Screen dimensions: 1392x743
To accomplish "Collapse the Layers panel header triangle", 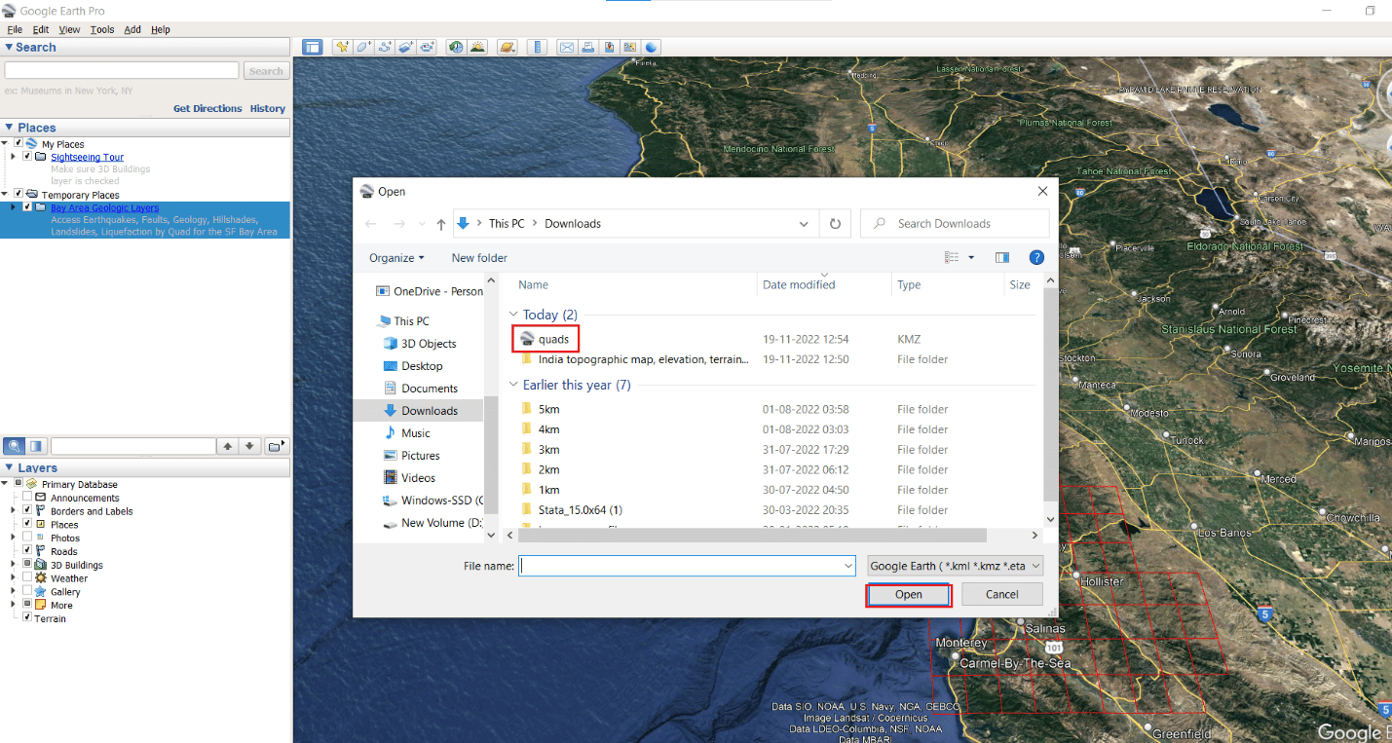I will (9, 468).
